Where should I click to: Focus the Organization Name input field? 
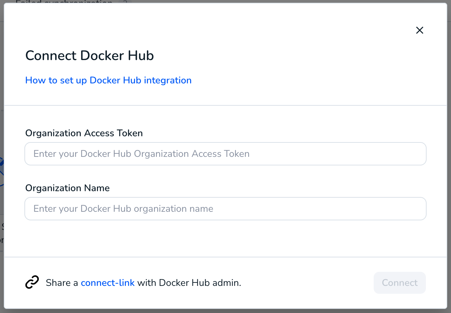pos(225,209)
